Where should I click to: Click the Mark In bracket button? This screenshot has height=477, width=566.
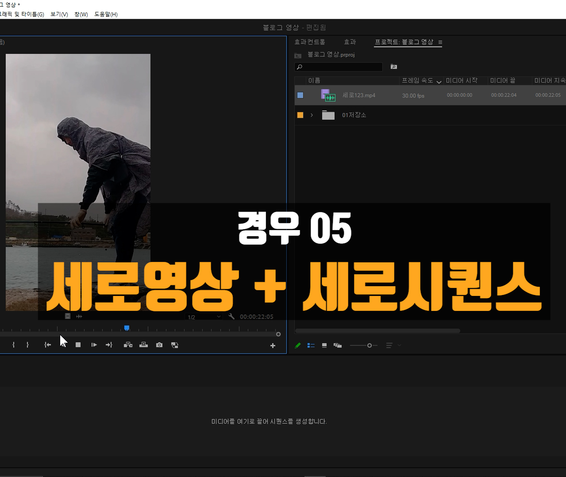pos(13,345)
